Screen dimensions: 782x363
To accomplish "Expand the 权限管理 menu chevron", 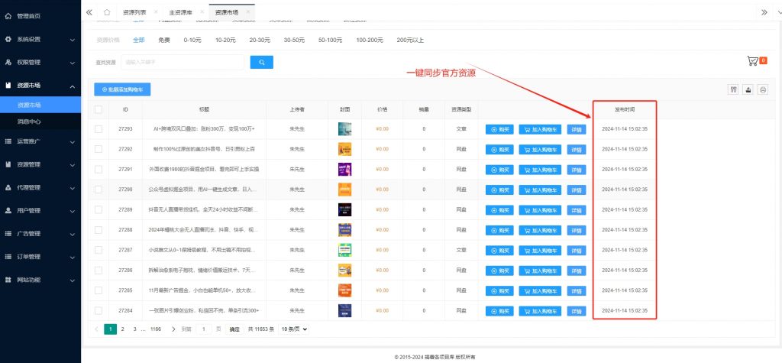I will 73,63.
